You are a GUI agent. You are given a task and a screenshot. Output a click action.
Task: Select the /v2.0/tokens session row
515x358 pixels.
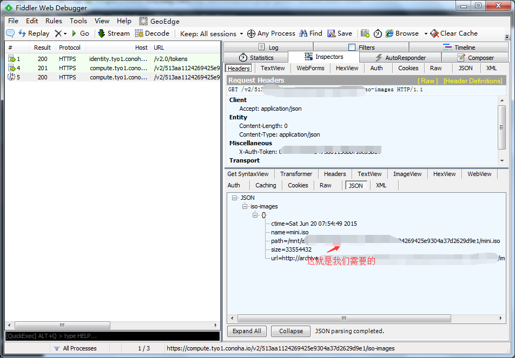pyautogui.click(x=113, y=59)
